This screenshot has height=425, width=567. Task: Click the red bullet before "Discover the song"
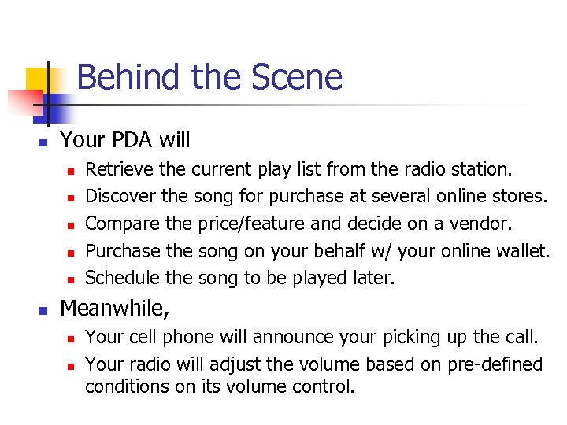[69, 198]
